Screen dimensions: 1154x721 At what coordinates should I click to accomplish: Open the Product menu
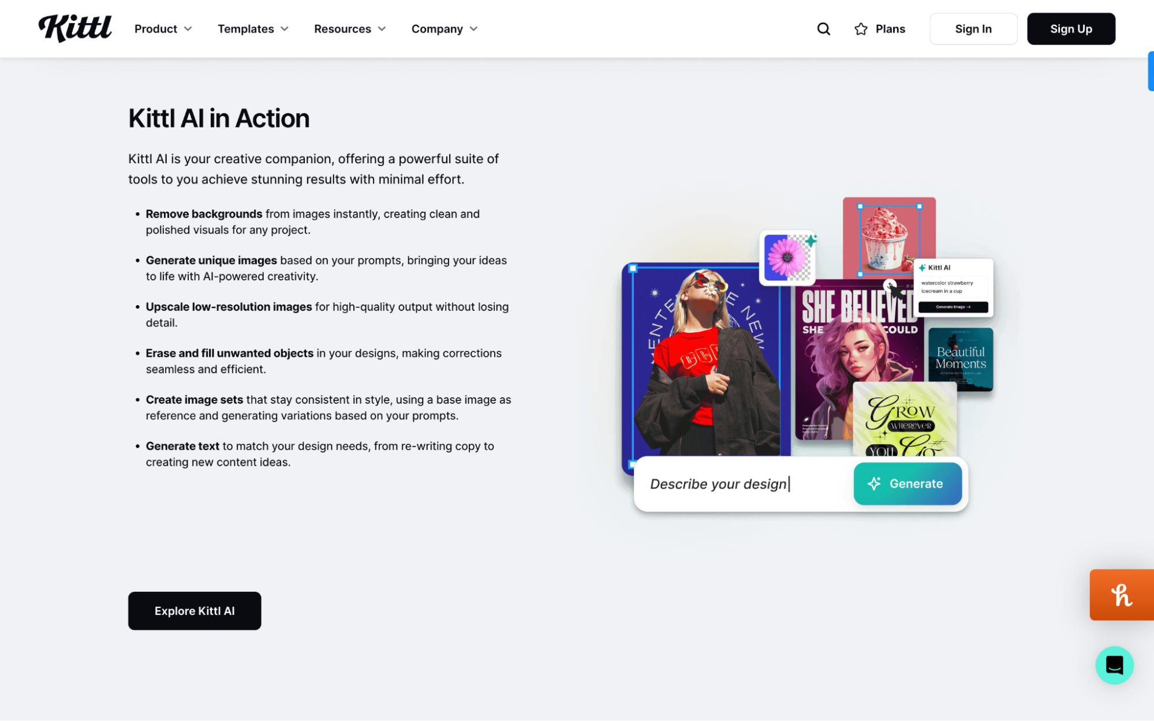coord(163,29)
